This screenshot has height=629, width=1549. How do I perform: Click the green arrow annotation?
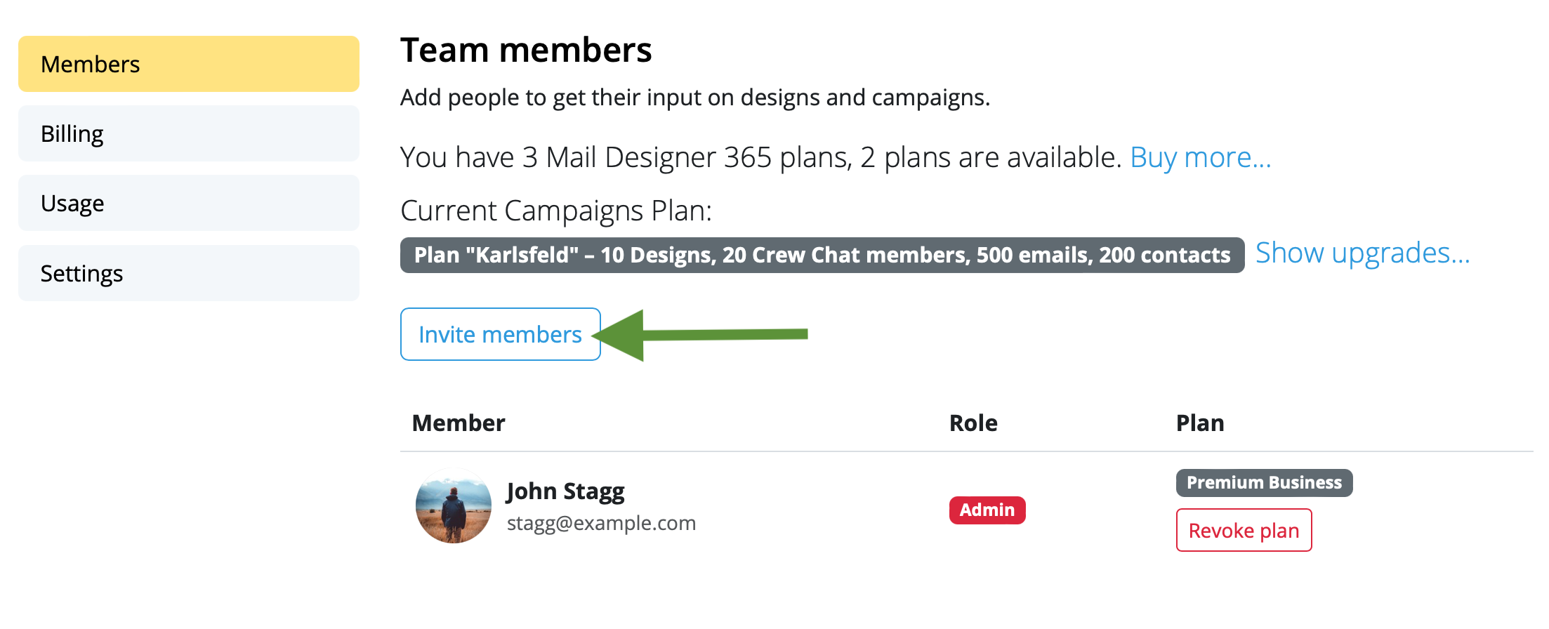click(x=701, y=335)
